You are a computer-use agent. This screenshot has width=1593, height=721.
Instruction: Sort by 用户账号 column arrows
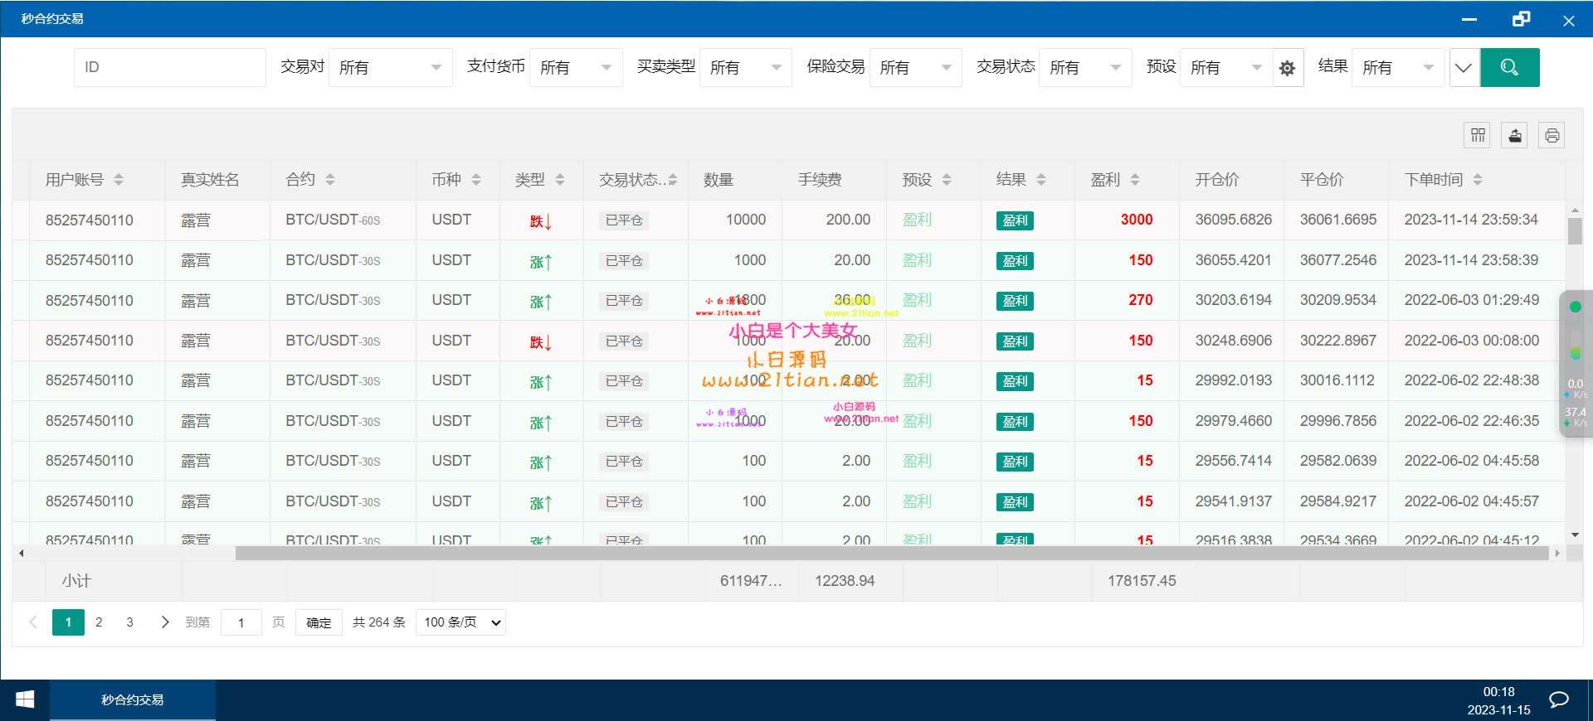[x=119, y=180]
